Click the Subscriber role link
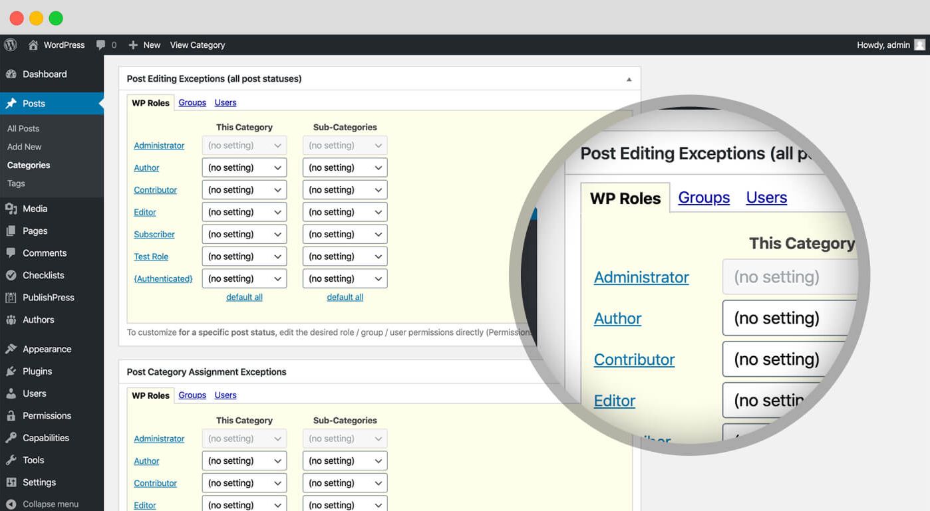930x511 pixels. coord(154,235)
